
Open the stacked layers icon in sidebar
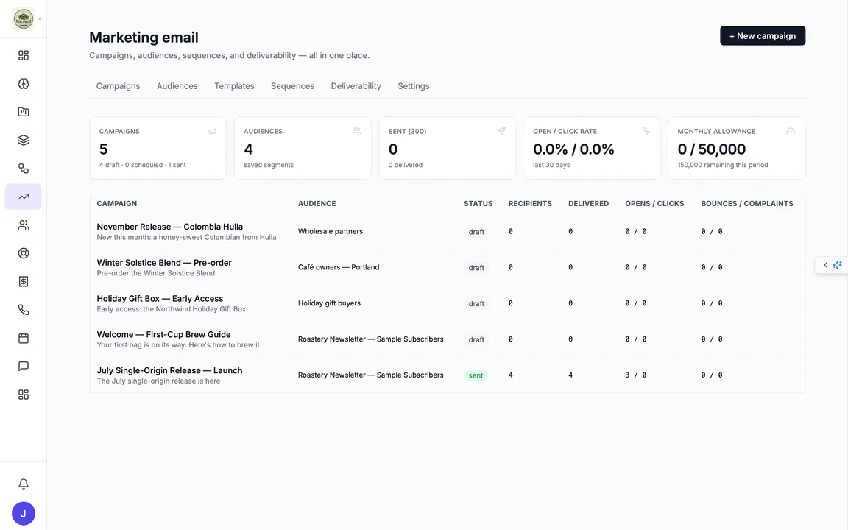[x=24, y=140]
